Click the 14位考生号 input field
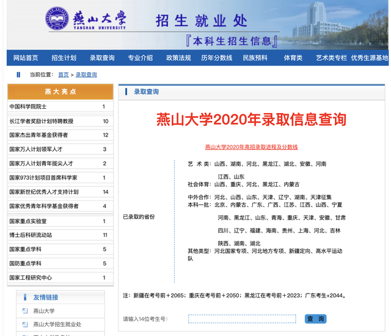 pyautogui.click(x=242, y=319)
